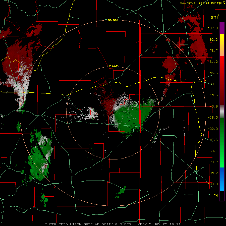Click the 14.5 velocity scale value
Image resolution: width=226 pixels, height=226 pixels.
click(x=214, y=95)
